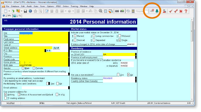
Task: Open the new file dropdown arrow
Action: (9, 11)
